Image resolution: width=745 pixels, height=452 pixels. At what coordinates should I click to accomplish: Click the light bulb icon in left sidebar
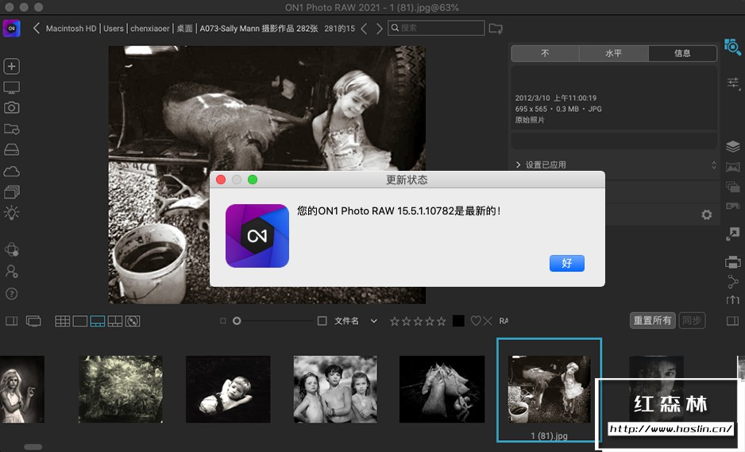11,212
